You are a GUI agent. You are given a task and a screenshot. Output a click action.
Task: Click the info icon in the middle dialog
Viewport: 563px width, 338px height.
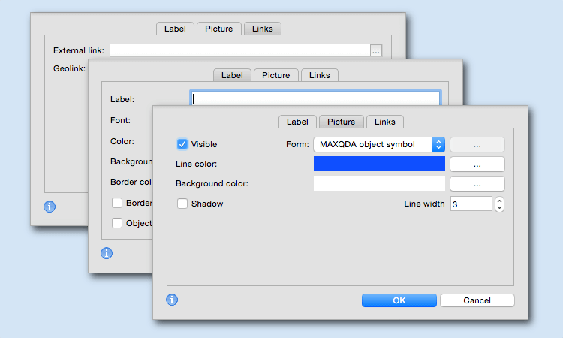107,253
